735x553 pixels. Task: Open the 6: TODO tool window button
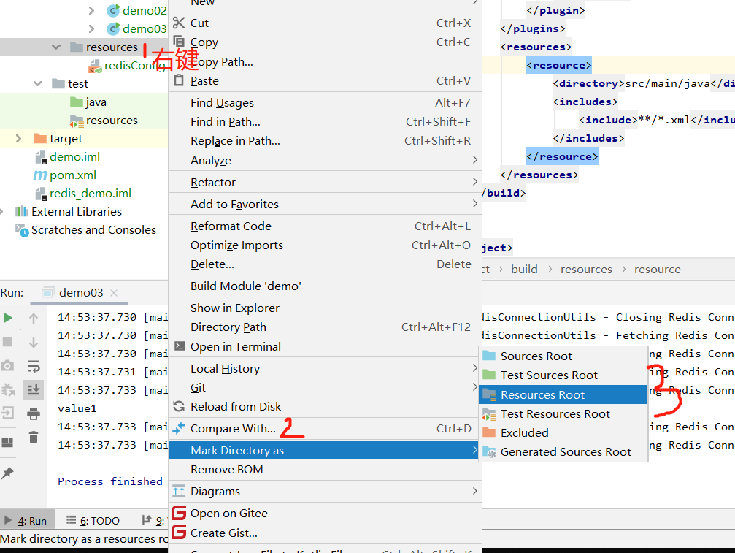[93, 521]
